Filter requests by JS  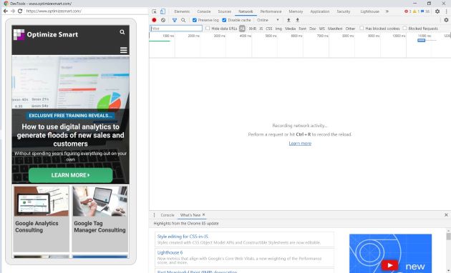(261, 29)
